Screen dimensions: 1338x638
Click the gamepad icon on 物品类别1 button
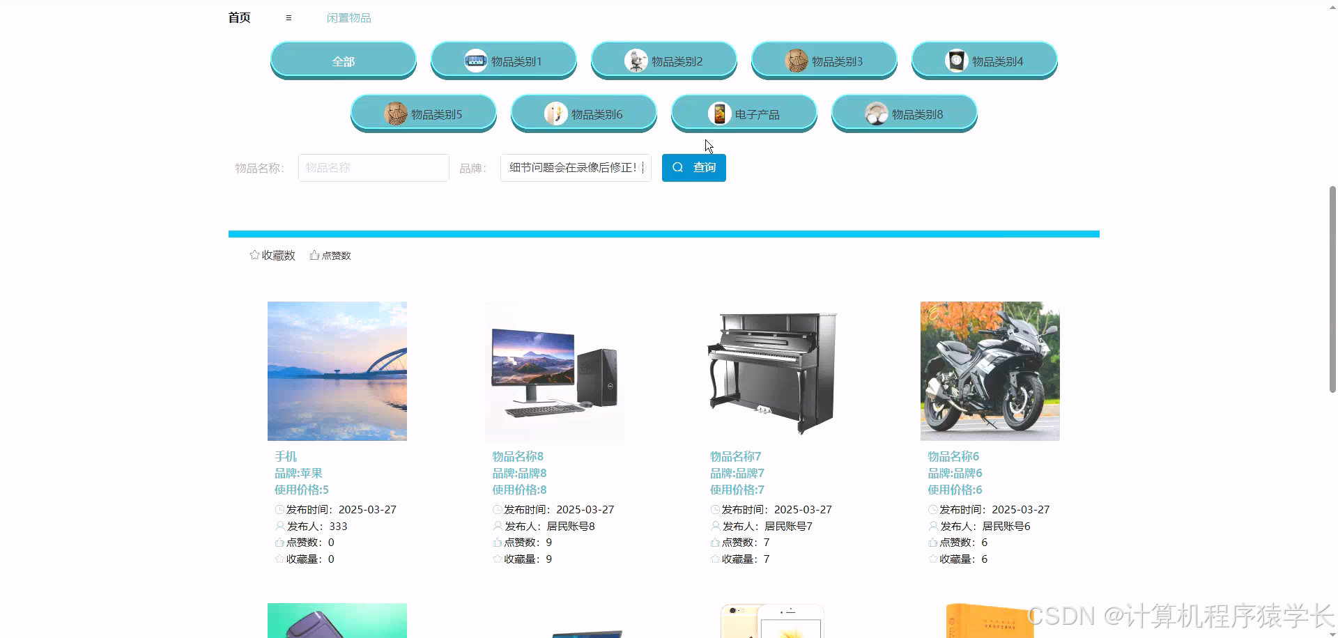point(475,61)
